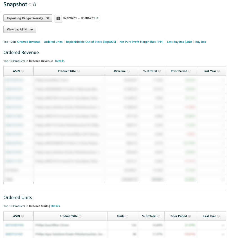Image resolution: width=231 pixels, height=238 pixels.
Task: Open Replenishable Out of Stock (RepOOS) view
Action: click(x=91, y=42)
